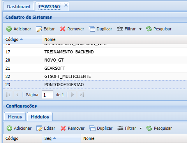Select row NOVO_GT

(x=95, y=60)
